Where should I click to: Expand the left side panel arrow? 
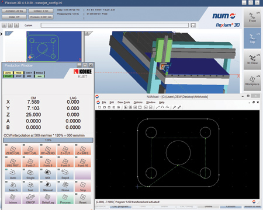point(1,34)
